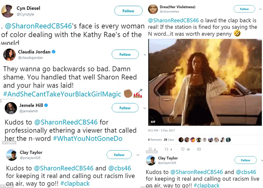The image size is (263, 188).
Task: Open the chevron menu beside Clay Taylor's left tweet
Action: pyautogui.click(x=138, y=155)
